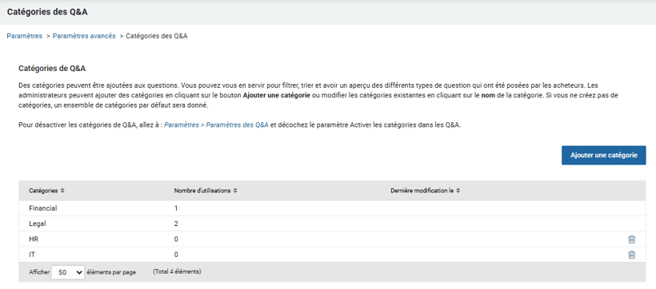Click the Total 4 éléments text

(177, 272)
